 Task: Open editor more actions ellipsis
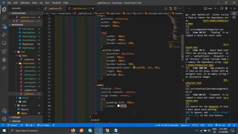click(x=180, y=8)
